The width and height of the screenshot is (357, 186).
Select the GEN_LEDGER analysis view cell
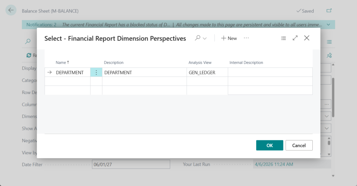[207, 72]
